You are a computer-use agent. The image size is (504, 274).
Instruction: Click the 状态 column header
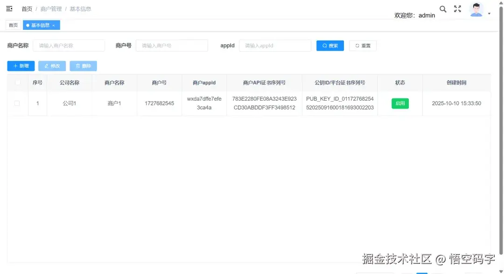[400, 83]
